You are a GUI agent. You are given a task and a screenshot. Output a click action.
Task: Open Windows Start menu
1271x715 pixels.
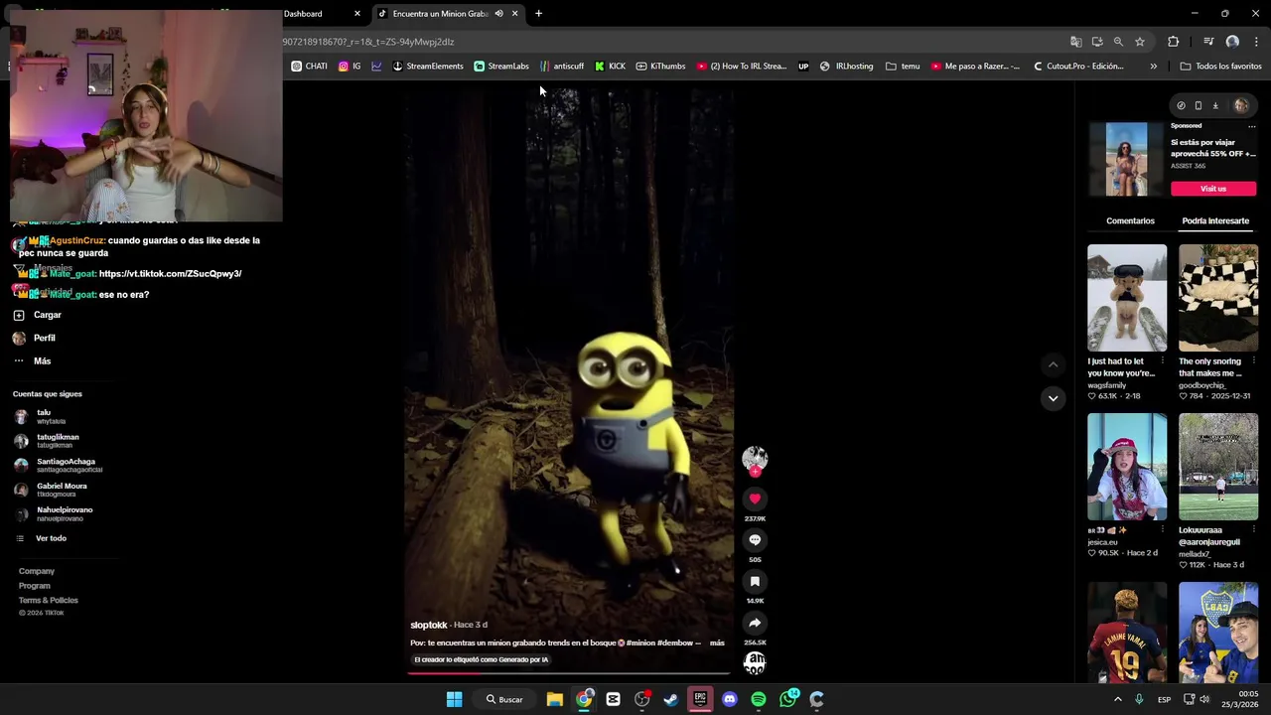pyautogui.click(x=454, y=699)
